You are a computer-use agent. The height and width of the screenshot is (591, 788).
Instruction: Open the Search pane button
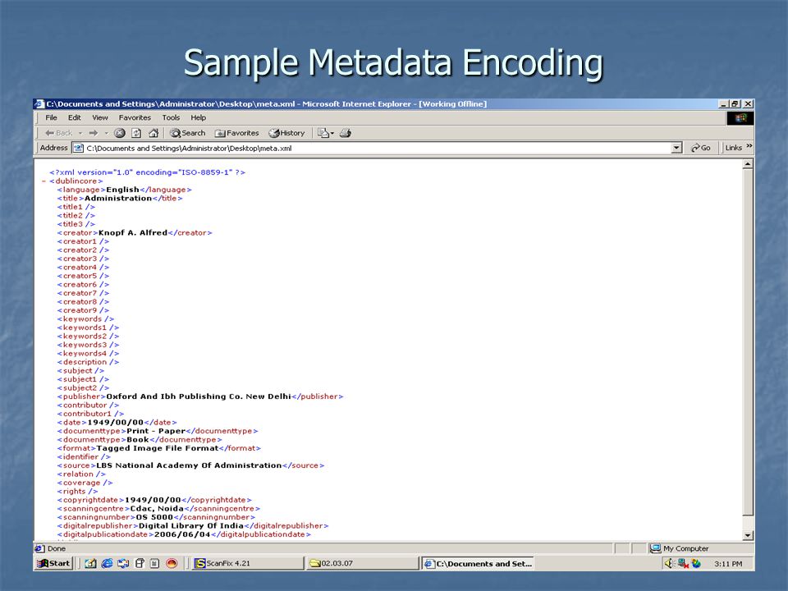point(187,133)
